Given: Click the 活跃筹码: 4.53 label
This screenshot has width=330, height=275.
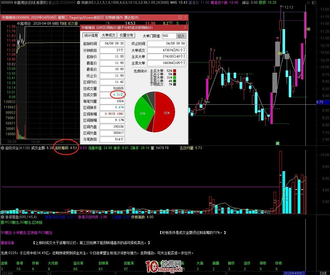Looking at the screenshot, I should pyautogui.click(x=66, y=148).
